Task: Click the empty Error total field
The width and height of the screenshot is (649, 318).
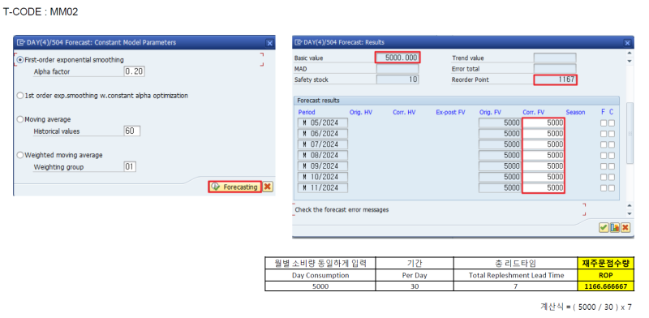Action: pos(555,69)
